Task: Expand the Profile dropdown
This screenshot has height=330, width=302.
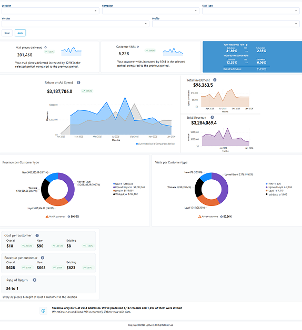Action: click(226, 24)
